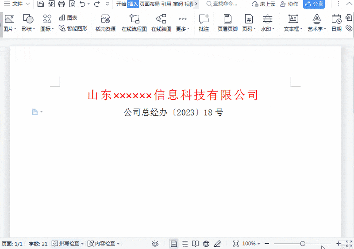Click the insert object icon above the paperclip

point(349,18)
